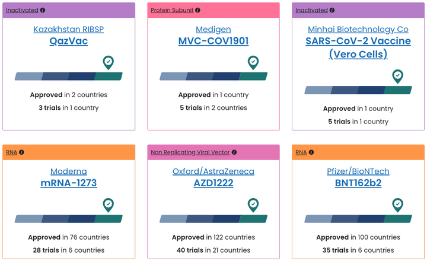Open the Oxford/AstraZeneca manufacturer link
This screenshot has height=261, width=427.
click(213, 171)
